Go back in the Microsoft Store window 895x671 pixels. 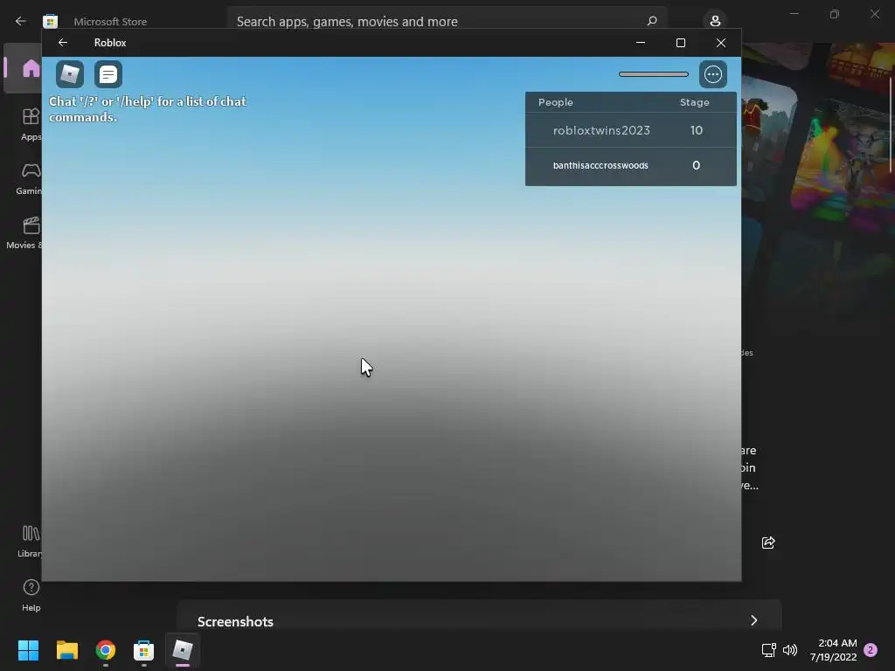[21, 21]
